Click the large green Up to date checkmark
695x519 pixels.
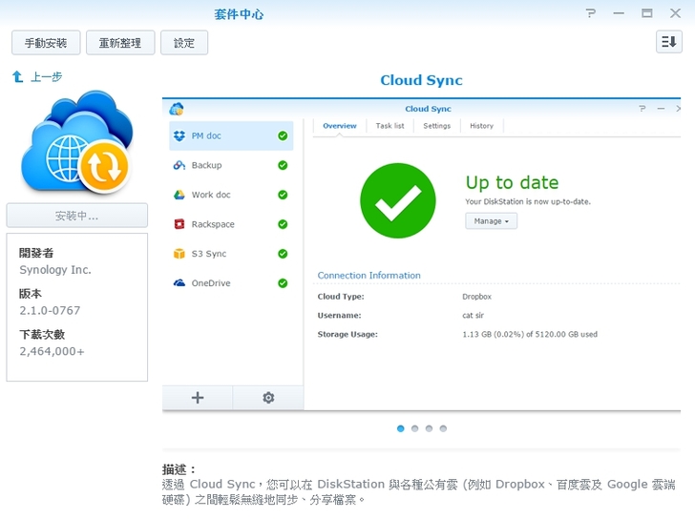coord(397,200)
